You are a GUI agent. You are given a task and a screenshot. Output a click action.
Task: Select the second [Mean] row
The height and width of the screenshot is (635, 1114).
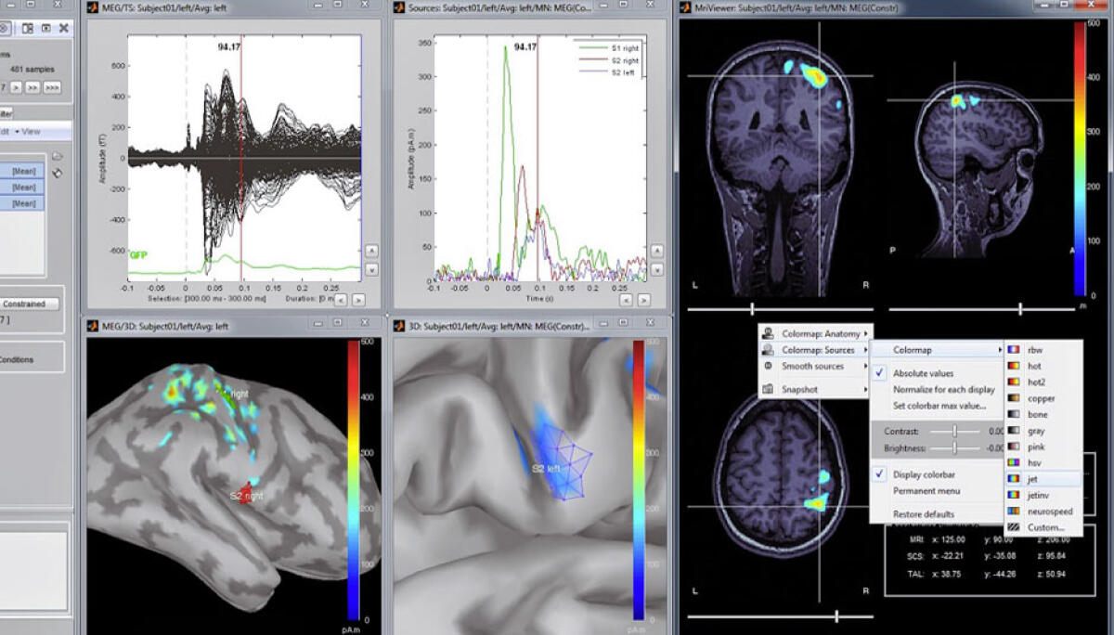pyautogui.click(x=21, y=187)
